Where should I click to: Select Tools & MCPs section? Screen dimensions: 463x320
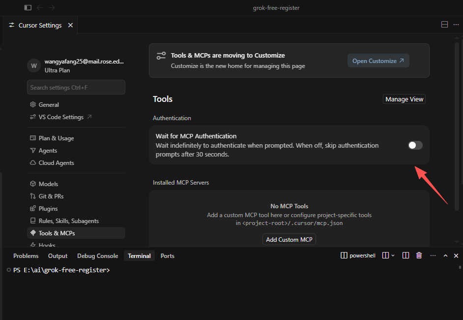(76, 233)
